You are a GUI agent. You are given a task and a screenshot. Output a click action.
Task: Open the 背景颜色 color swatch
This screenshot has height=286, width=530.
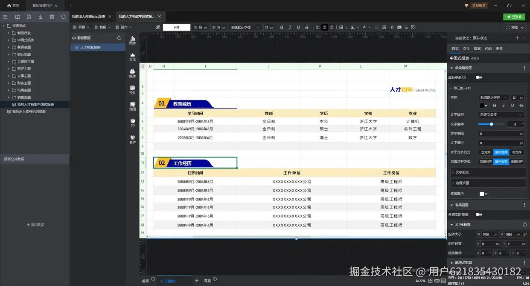(x=483, y=194)
